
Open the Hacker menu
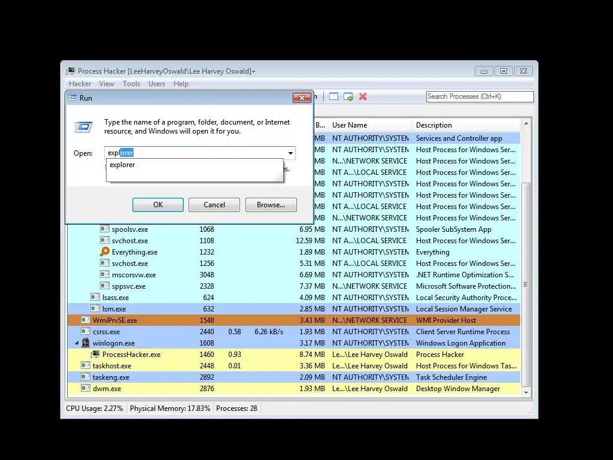80,84
